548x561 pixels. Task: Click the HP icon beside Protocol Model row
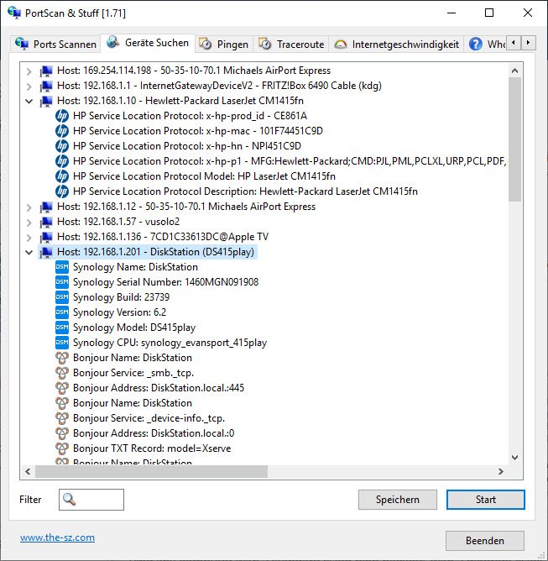point(62,176)
